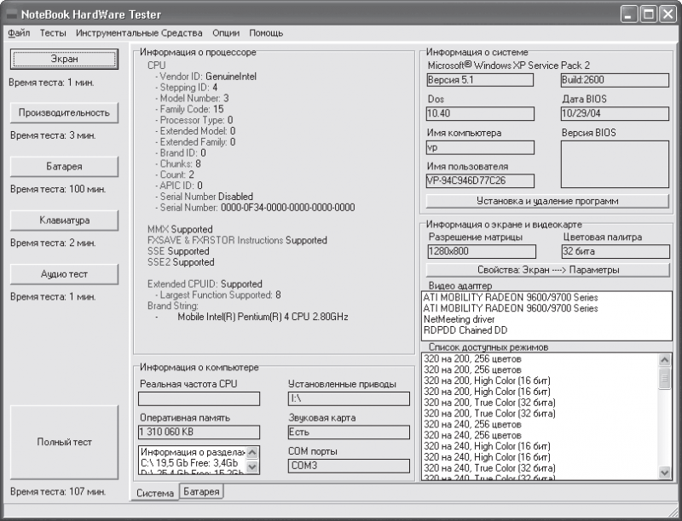The image size is (682, 521).
Task: Select the "Система" tab
Action: click(x=155, y=493)
